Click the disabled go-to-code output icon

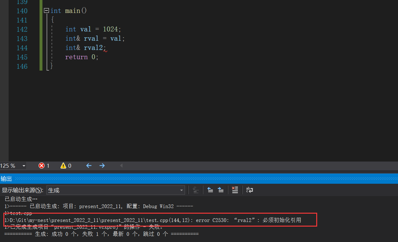click(196, 190)
